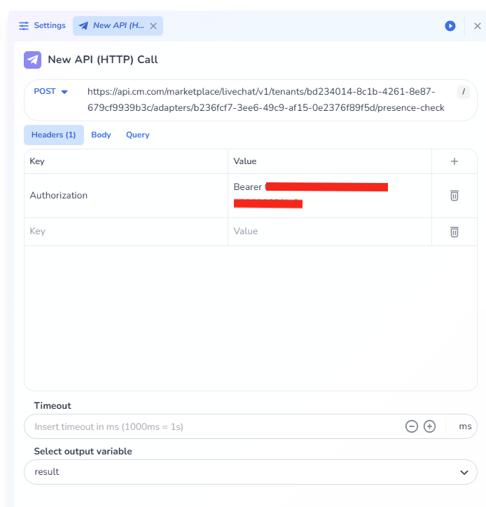Increase timeout with plus button

429,426
